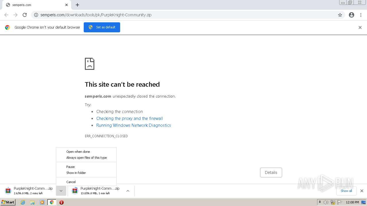367x206 pixels.
Task: Open Action Center flag tray icon
Action: pos(340,202)
